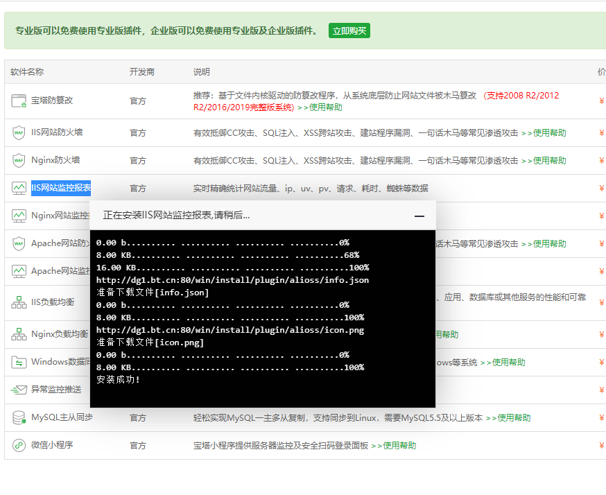The image size is (606, 495).
Task: Click the info.json URL line in console
Action: 232,280
